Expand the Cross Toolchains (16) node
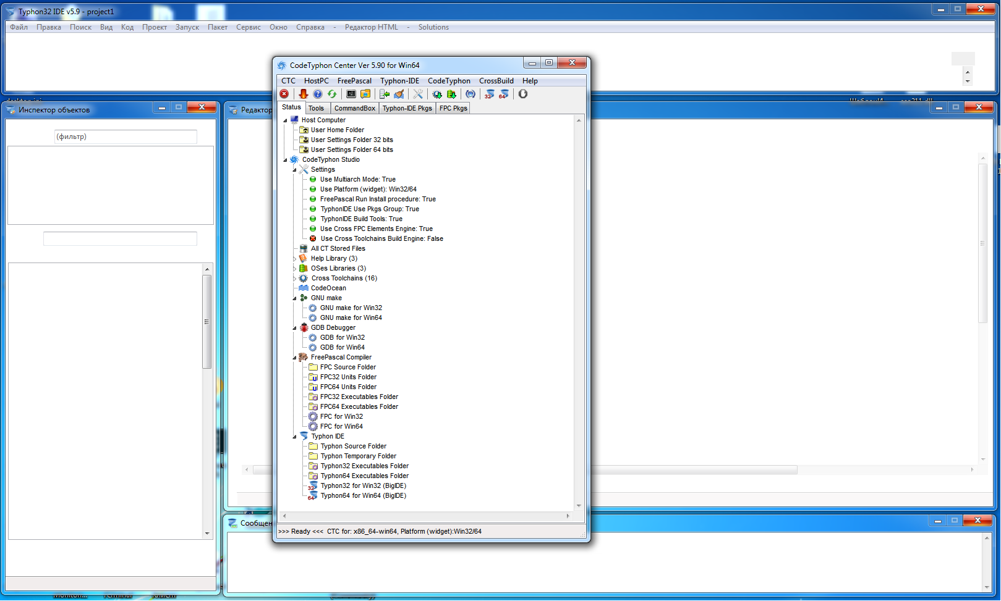The height and width of the screenshot is (601, 1001). (294, 279)
